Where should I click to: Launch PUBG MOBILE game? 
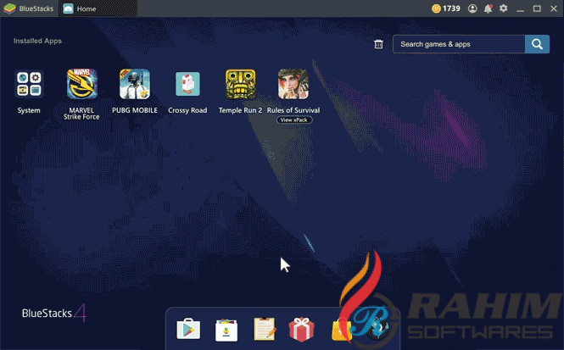pyautogui.click(x=135, y=84)
